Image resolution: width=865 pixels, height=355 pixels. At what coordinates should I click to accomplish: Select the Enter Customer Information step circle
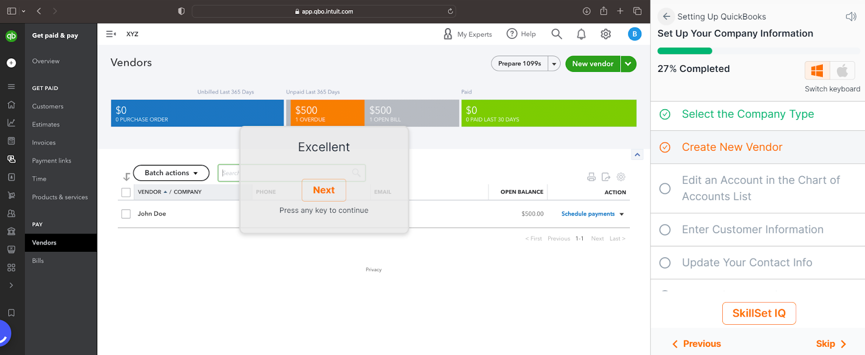665,230
